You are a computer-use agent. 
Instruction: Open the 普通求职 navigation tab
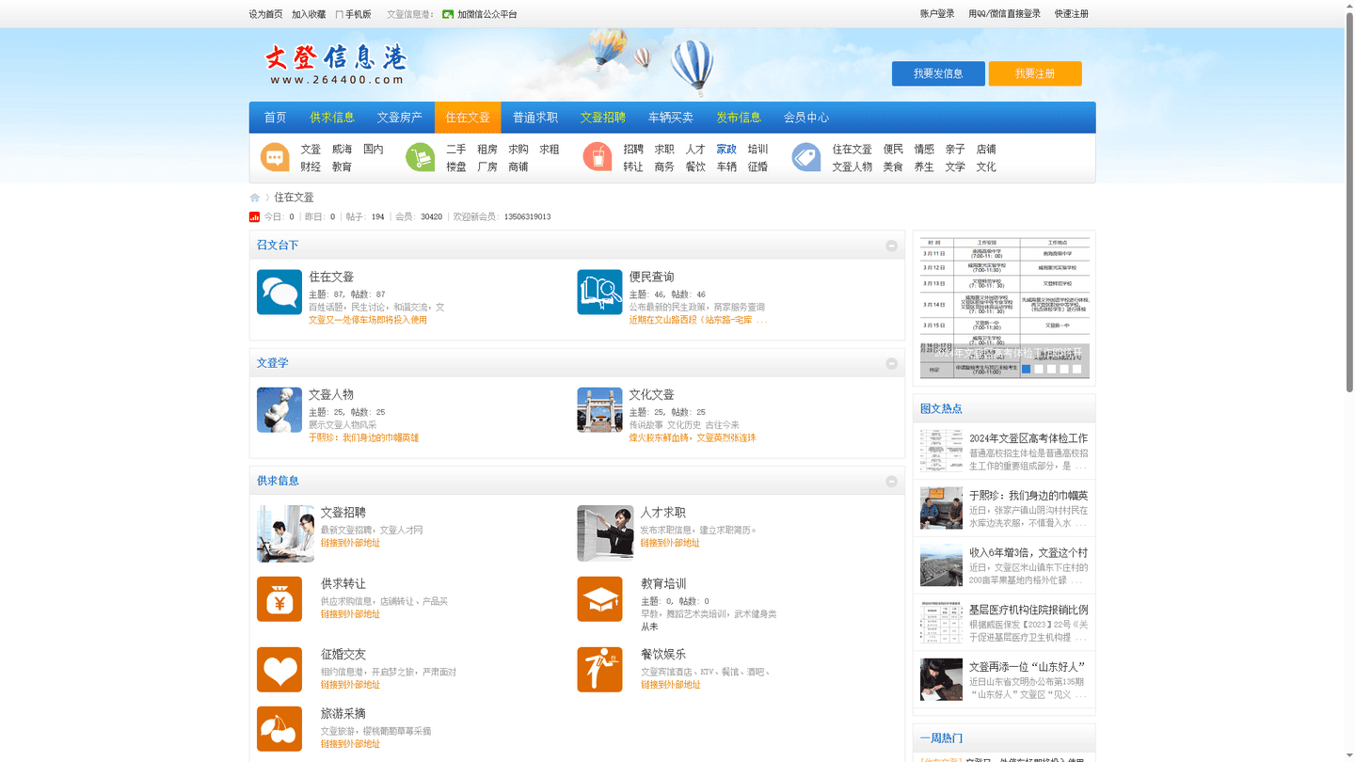[x=535, y=118]
